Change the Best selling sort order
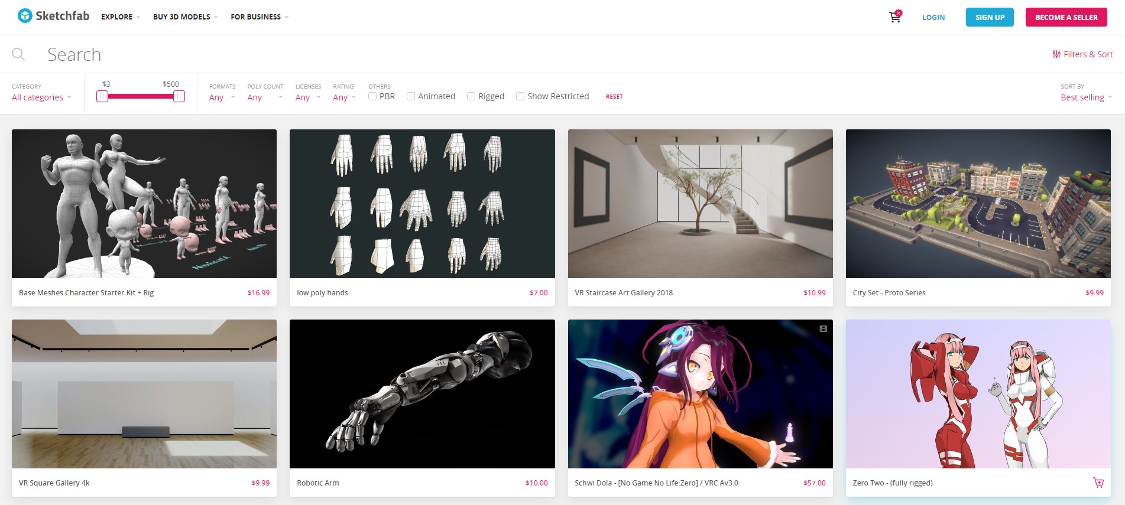 click(x=1087, y=97)
